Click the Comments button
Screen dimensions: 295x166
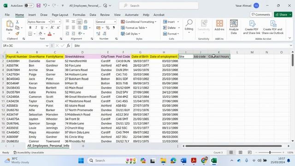(x=261, y=14)
